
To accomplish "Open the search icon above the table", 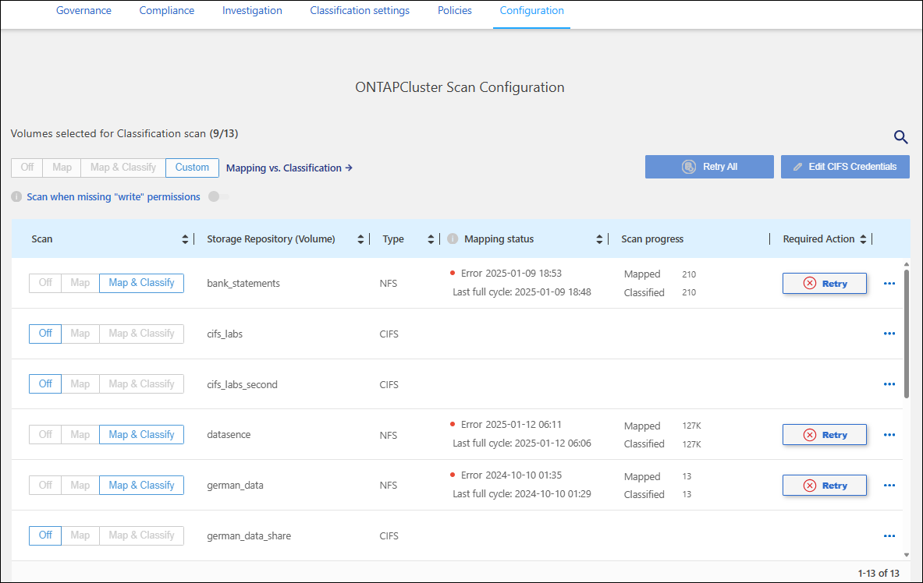I will click(x=900, y=137).
